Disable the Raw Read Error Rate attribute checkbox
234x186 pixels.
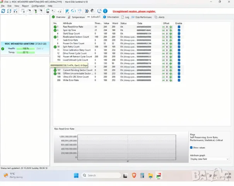point(179,27)
